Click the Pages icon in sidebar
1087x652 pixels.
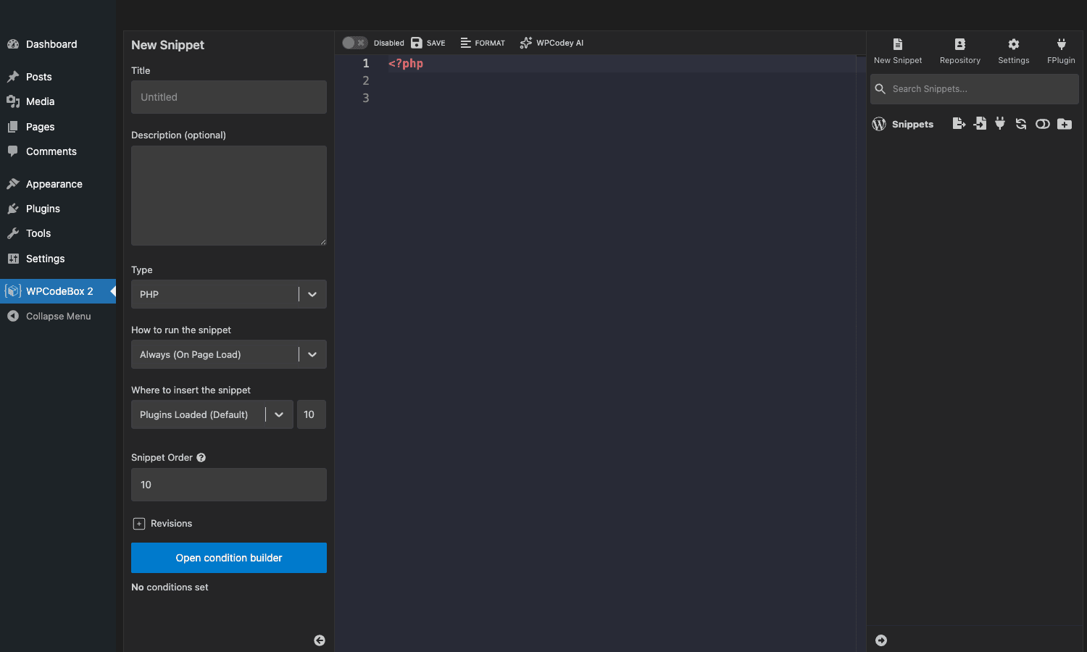[13, 127]
